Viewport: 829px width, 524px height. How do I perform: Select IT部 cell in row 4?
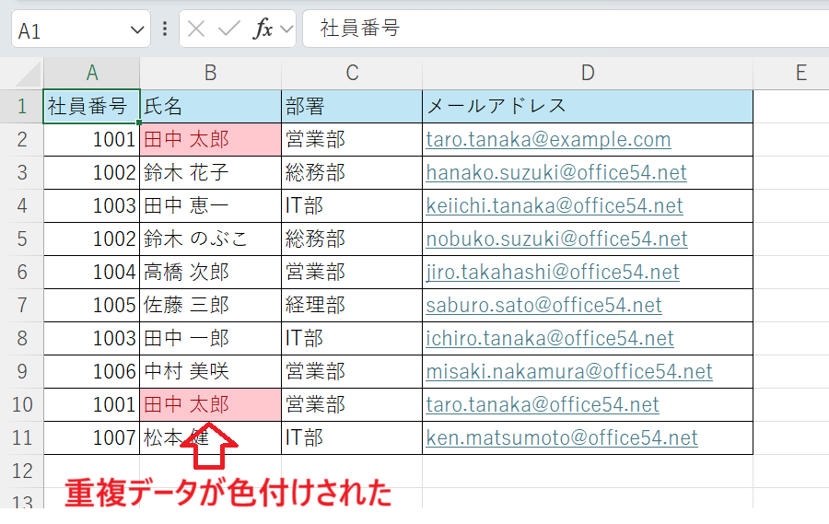coord(352,205)
